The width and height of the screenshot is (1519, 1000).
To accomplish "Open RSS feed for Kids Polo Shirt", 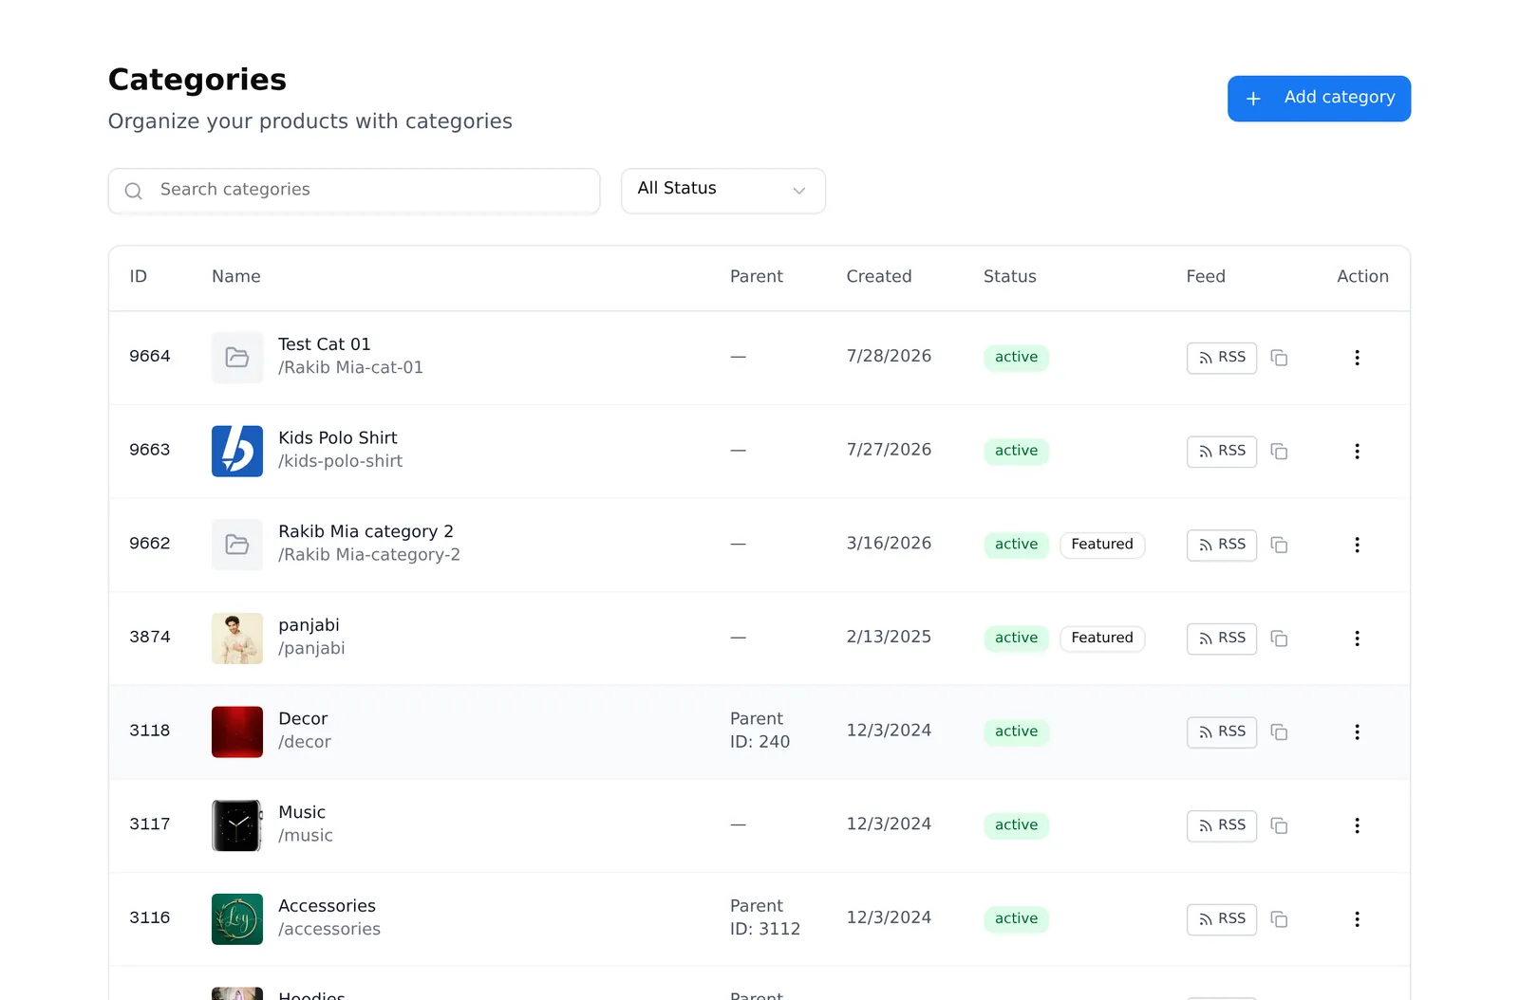I will [x=1222, y=452].
